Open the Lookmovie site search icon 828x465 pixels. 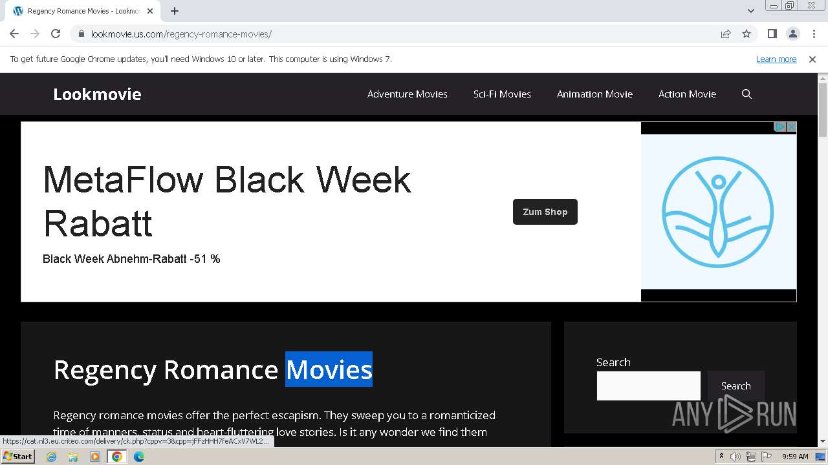tap(746, 94)
